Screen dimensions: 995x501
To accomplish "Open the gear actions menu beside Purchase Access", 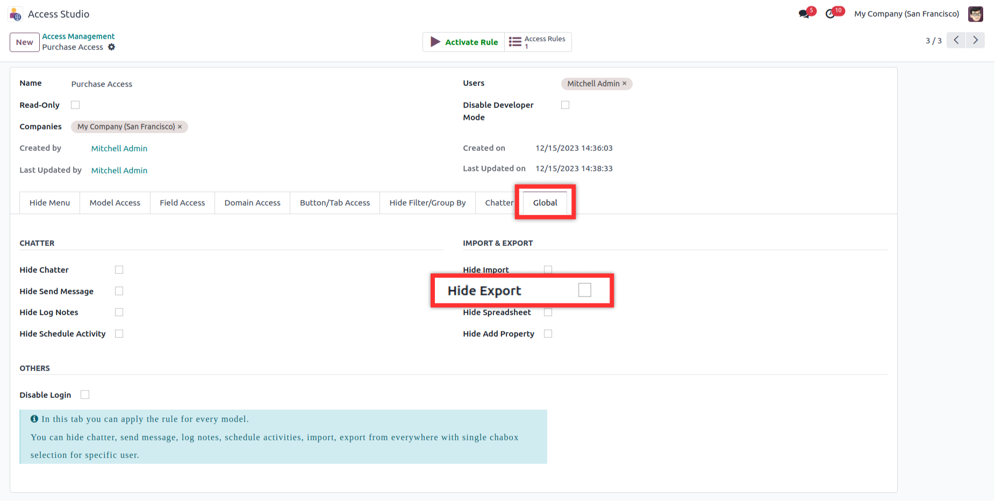I will click(x=111, y=47).
